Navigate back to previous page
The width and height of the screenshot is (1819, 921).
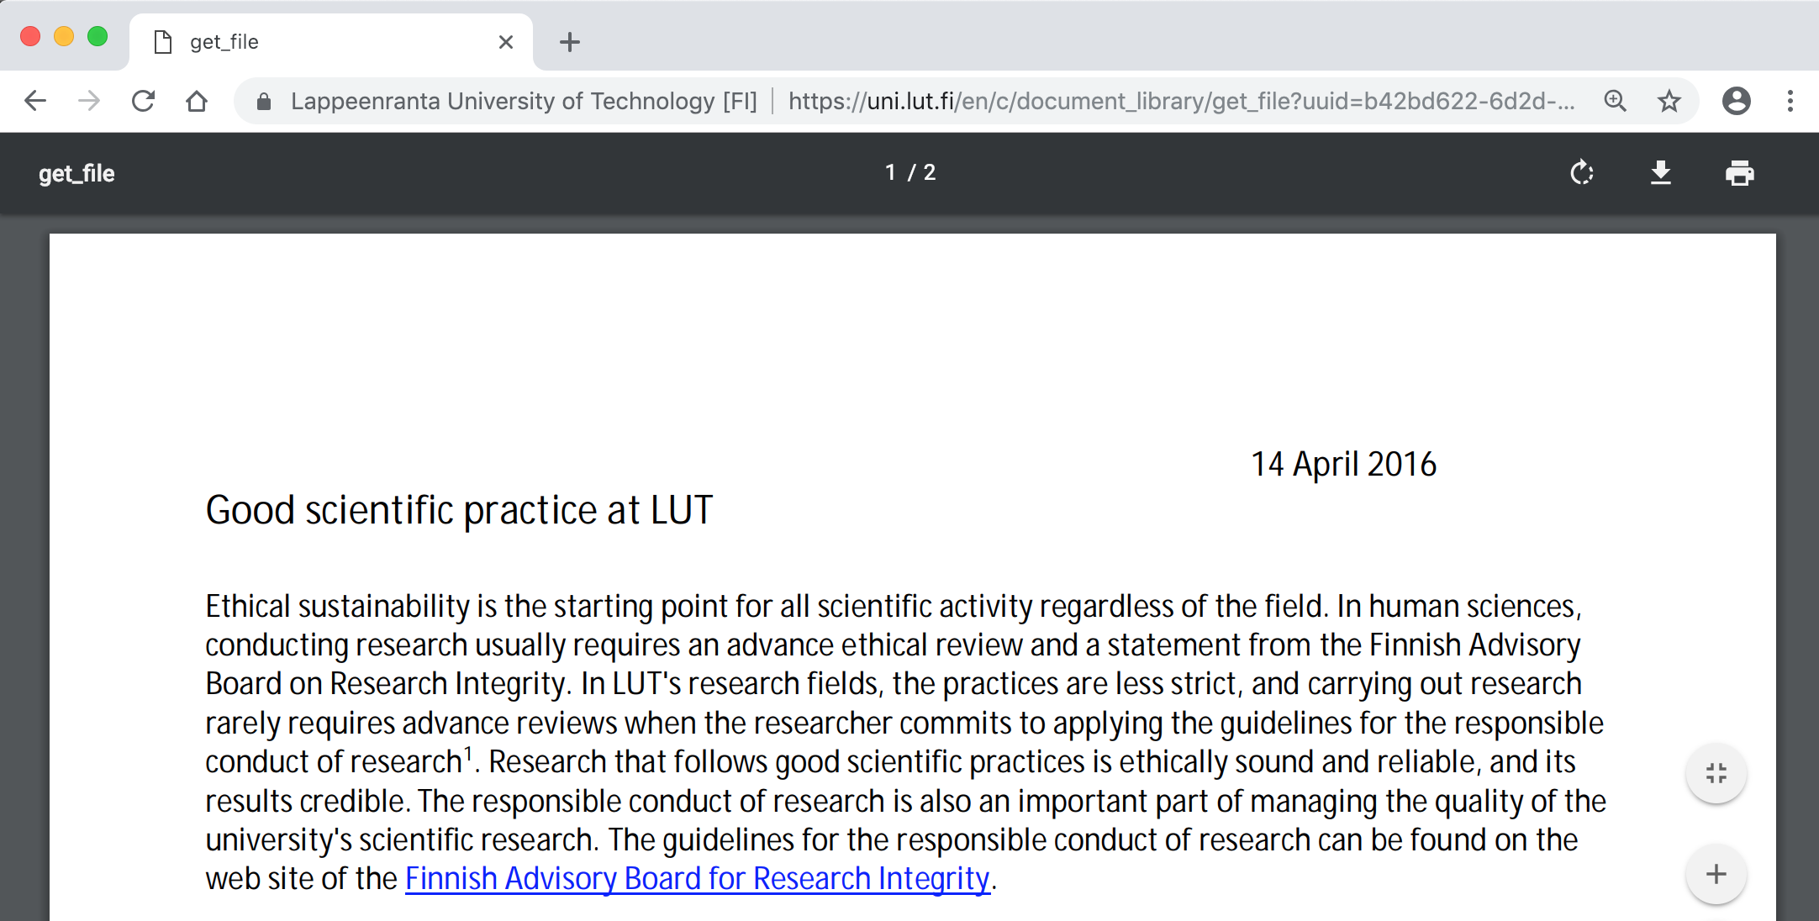[35, 102]
